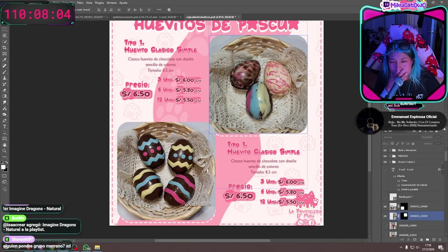Delete layer with trash icon

tap(441, 240)
